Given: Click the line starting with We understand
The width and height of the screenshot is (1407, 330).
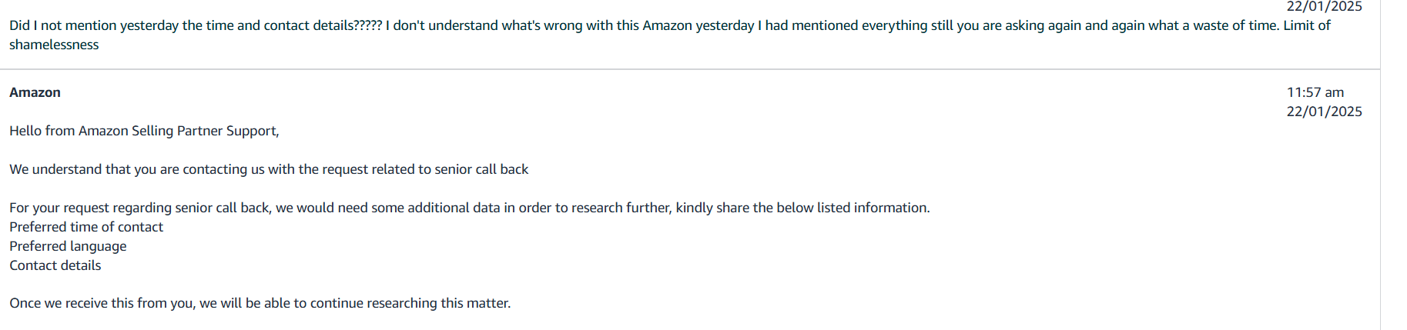Looking at the screenshot, I should (x=269, y=169).
